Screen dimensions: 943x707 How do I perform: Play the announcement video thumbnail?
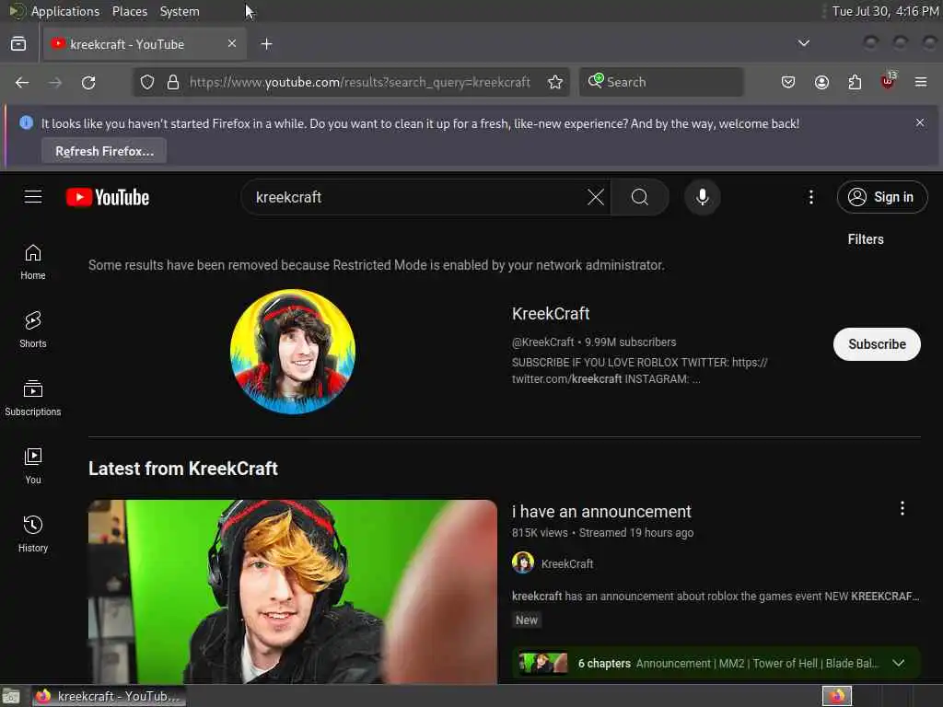pyautogui.click(x=293, y=592)
